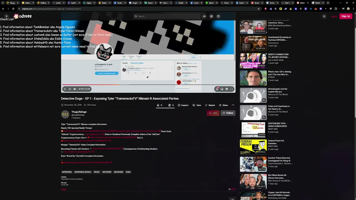Click the upload icon beside search bar
356x200 pixels.
click(204, 16)
